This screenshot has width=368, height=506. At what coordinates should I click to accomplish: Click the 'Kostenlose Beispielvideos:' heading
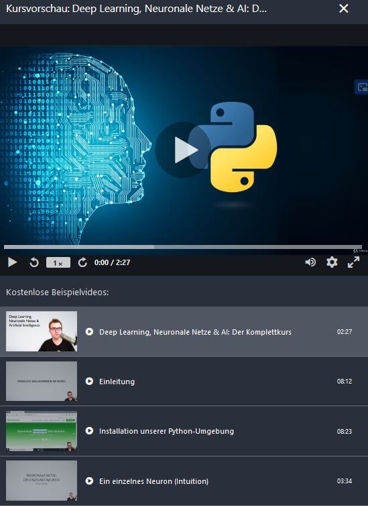click(x=58, y=292)
